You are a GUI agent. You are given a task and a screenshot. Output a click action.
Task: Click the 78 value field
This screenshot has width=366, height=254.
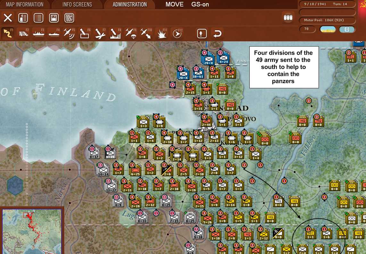[307, 29]
